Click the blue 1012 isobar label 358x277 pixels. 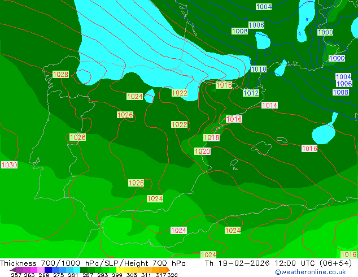(x=251, y=93)
